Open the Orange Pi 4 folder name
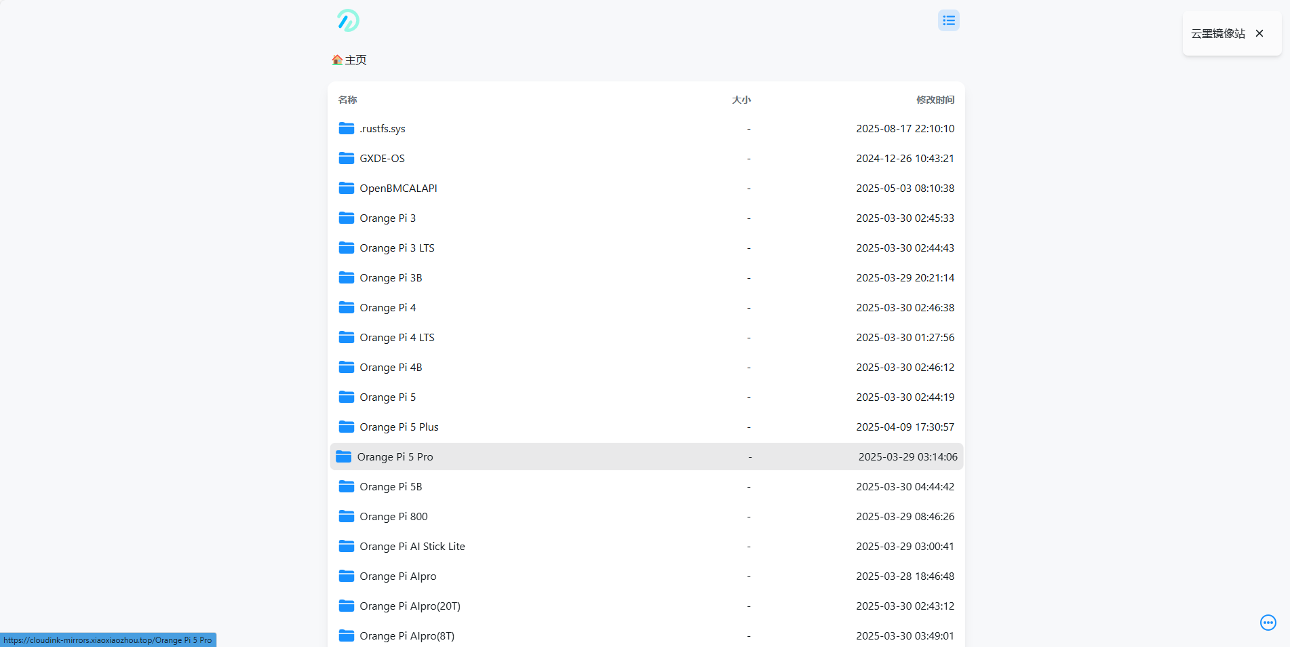Image resolution: width=1290 pixels, height=647 pixels. pyautogui.click(x=387, y=308)
